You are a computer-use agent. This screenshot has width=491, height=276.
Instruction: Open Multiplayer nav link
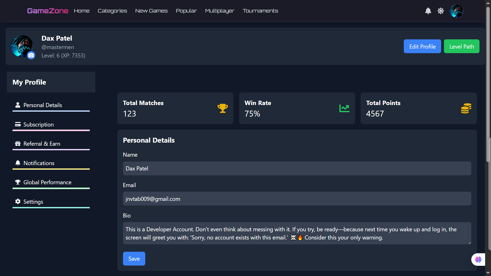tap(219, 11)
